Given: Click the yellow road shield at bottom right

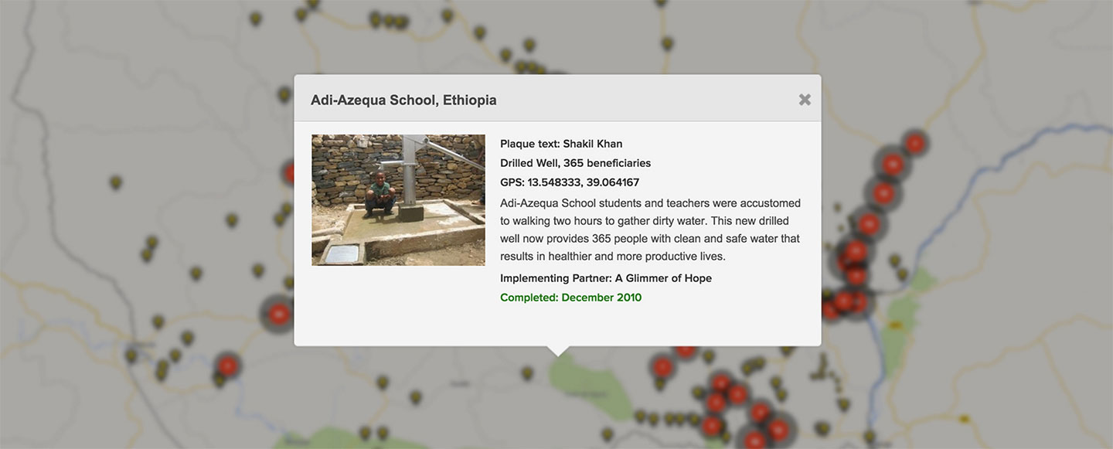Looking at the screenshot, I should pos(964,420).
